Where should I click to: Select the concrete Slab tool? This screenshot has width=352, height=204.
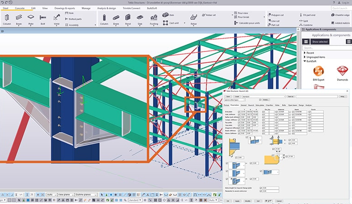click(140, 18)
